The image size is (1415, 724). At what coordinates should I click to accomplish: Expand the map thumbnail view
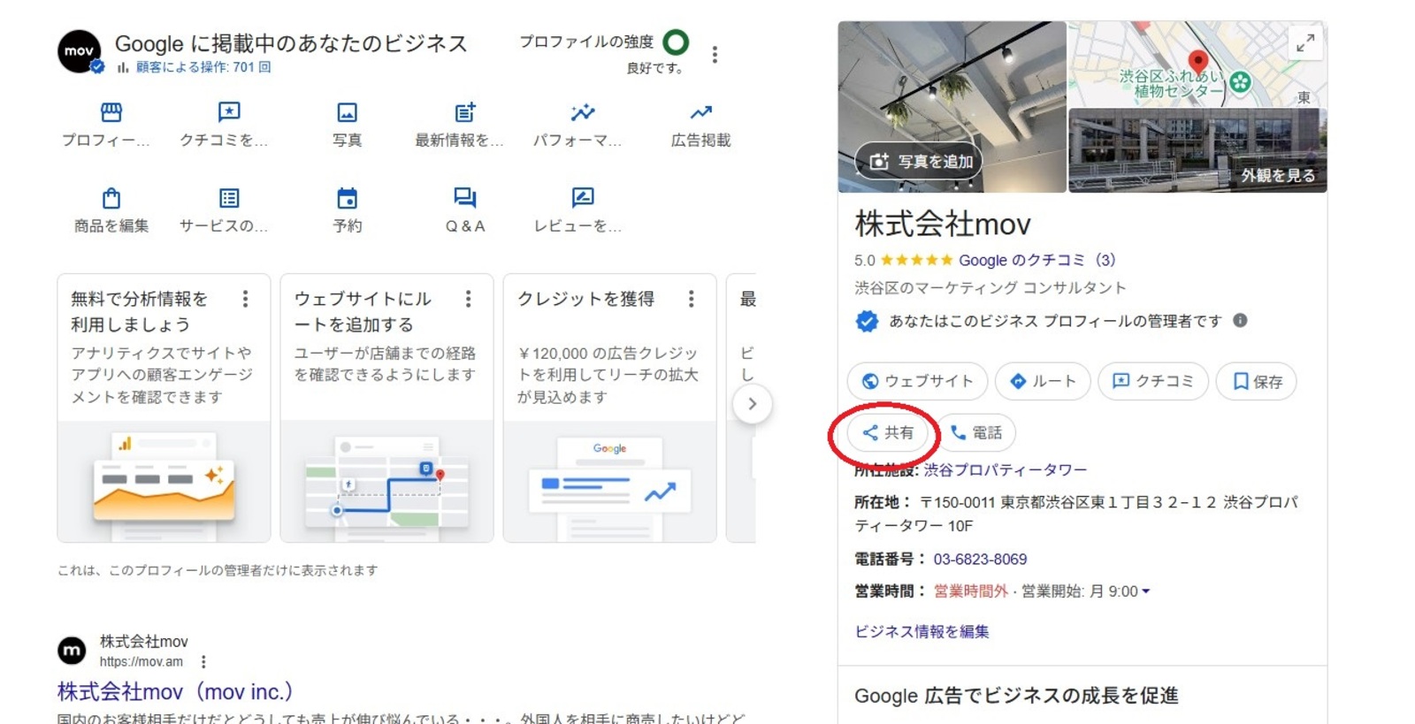pos(1305,42)
